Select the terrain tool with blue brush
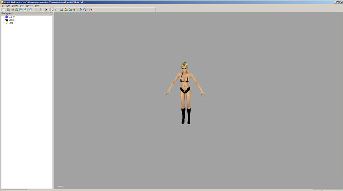The width and height of the screenshot is (343, 191). (x=70, y=9)
